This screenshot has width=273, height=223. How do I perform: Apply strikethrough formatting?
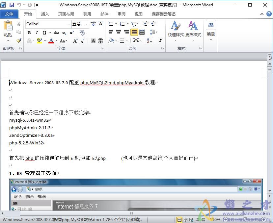[57, 33]
